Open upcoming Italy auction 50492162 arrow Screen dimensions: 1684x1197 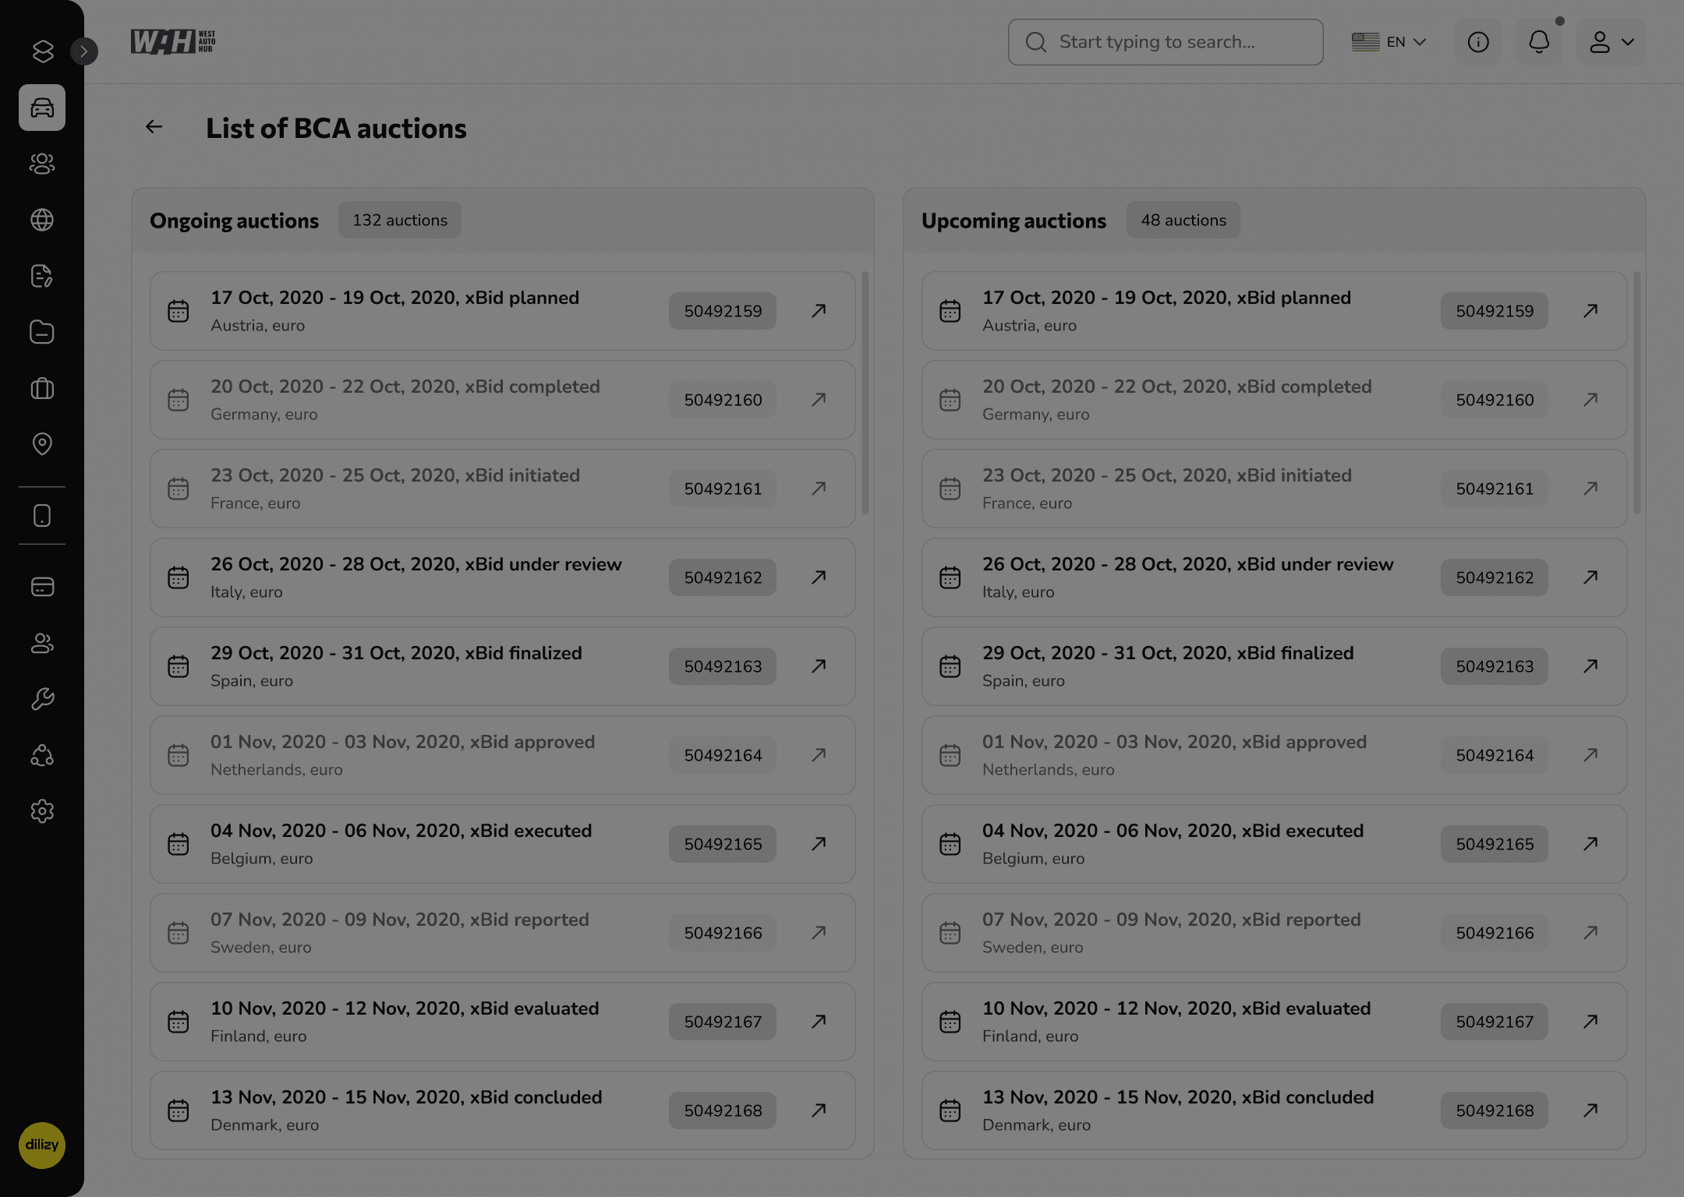(x=1590, y=577)
